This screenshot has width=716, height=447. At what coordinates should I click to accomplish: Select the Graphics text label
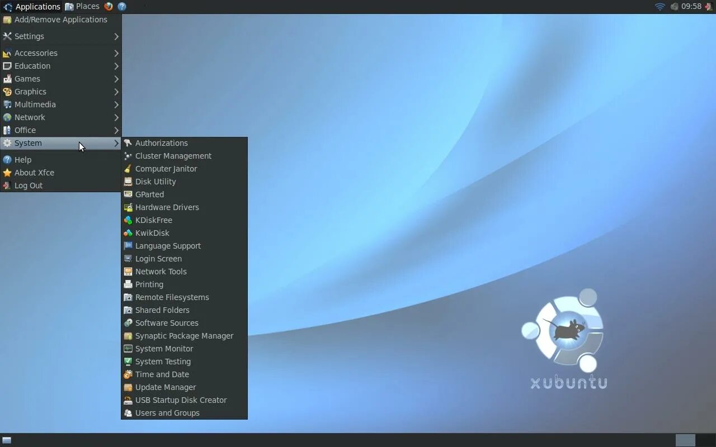pyautogui.click(x=30, y=92)
